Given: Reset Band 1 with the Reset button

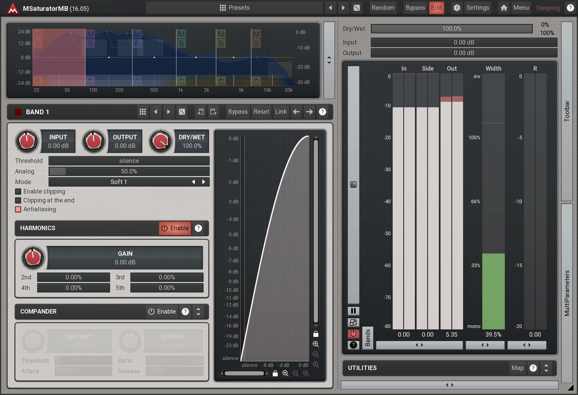Looking at the screenshot, I should (261, 112).
